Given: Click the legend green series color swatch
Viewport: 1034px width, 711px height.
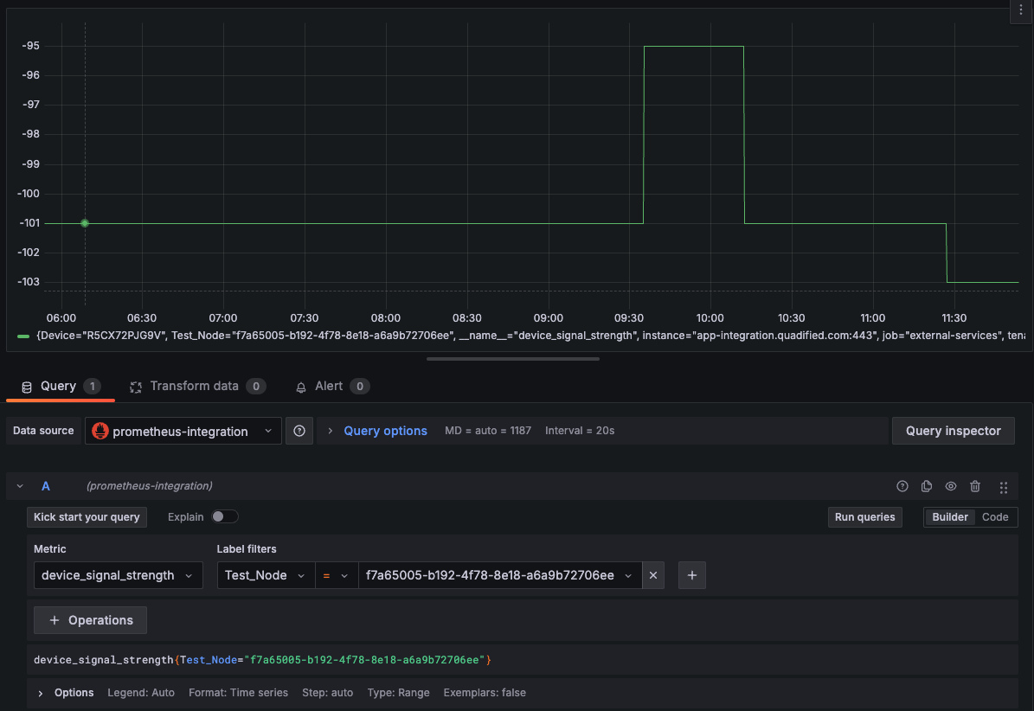Looking at the screenshot, I should [x=23, y=336].
